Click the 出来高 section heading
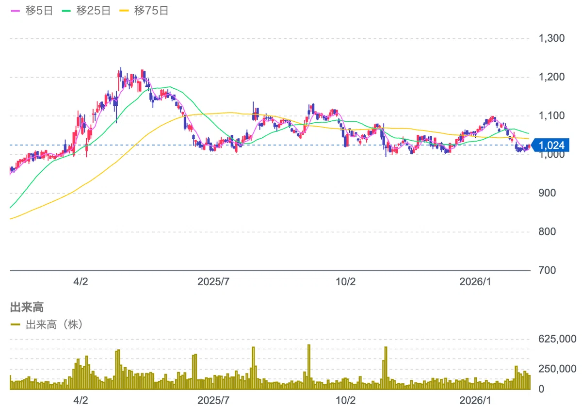 click(x=27, y=307)
